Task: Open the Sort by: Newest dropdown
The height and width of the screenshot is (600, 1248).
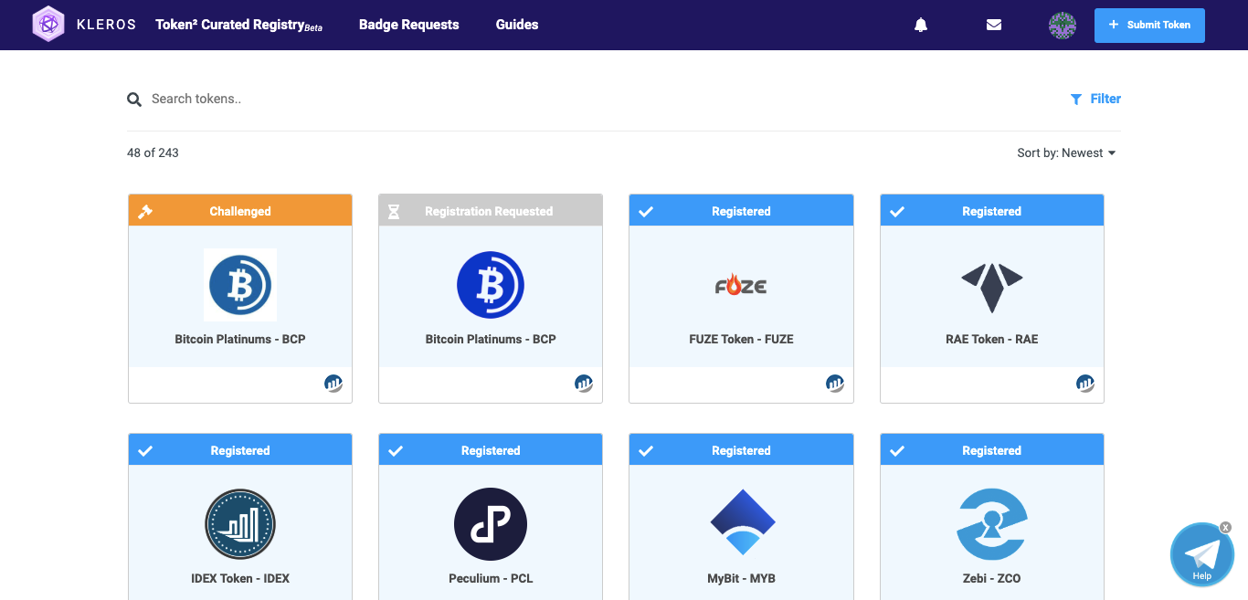Action: tap(1066, 153)
